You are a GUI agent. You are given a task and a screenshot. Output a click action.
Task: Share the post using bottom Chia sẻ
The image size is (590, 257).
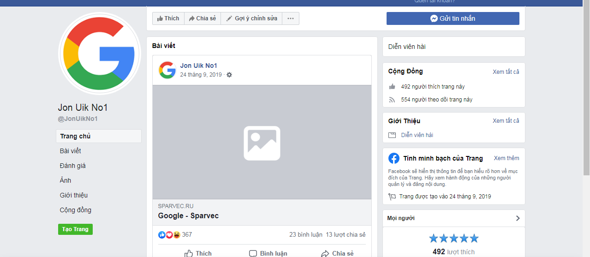(x=337, y=253)
